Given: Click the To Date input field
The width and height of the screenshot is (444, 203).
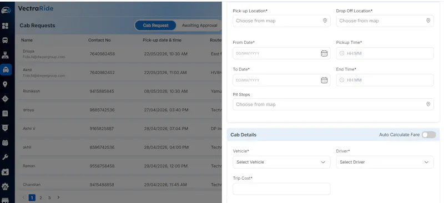Looking at the screenshot, I should pyautogui.click(x=281, y=80).
